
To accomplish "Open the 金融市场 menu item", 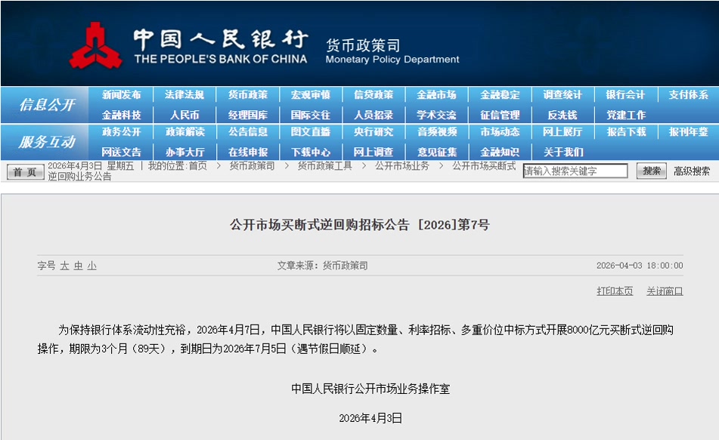I will click(436, 95).
